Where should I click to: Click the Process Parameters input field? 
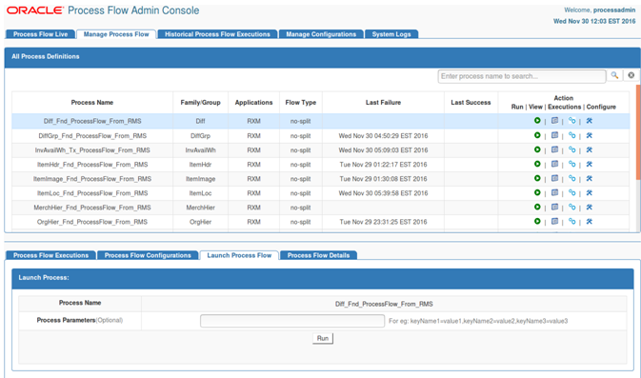(292, 321)
